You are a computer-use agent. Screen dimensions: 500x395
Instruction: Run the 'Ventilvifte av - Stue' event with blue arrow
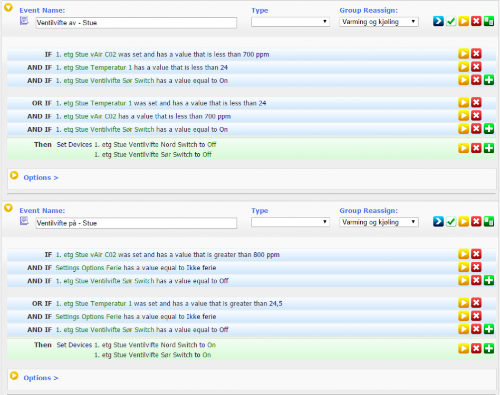[x=438, y=21]
